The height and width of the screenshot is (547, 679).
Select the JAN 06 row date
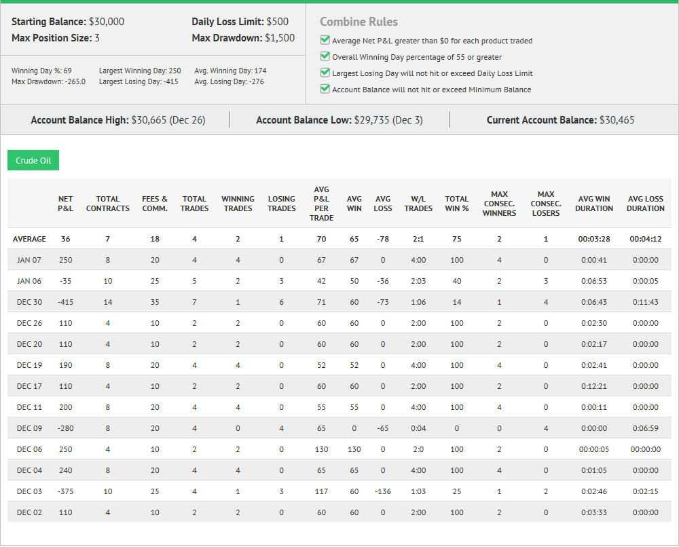pos(29,281)
